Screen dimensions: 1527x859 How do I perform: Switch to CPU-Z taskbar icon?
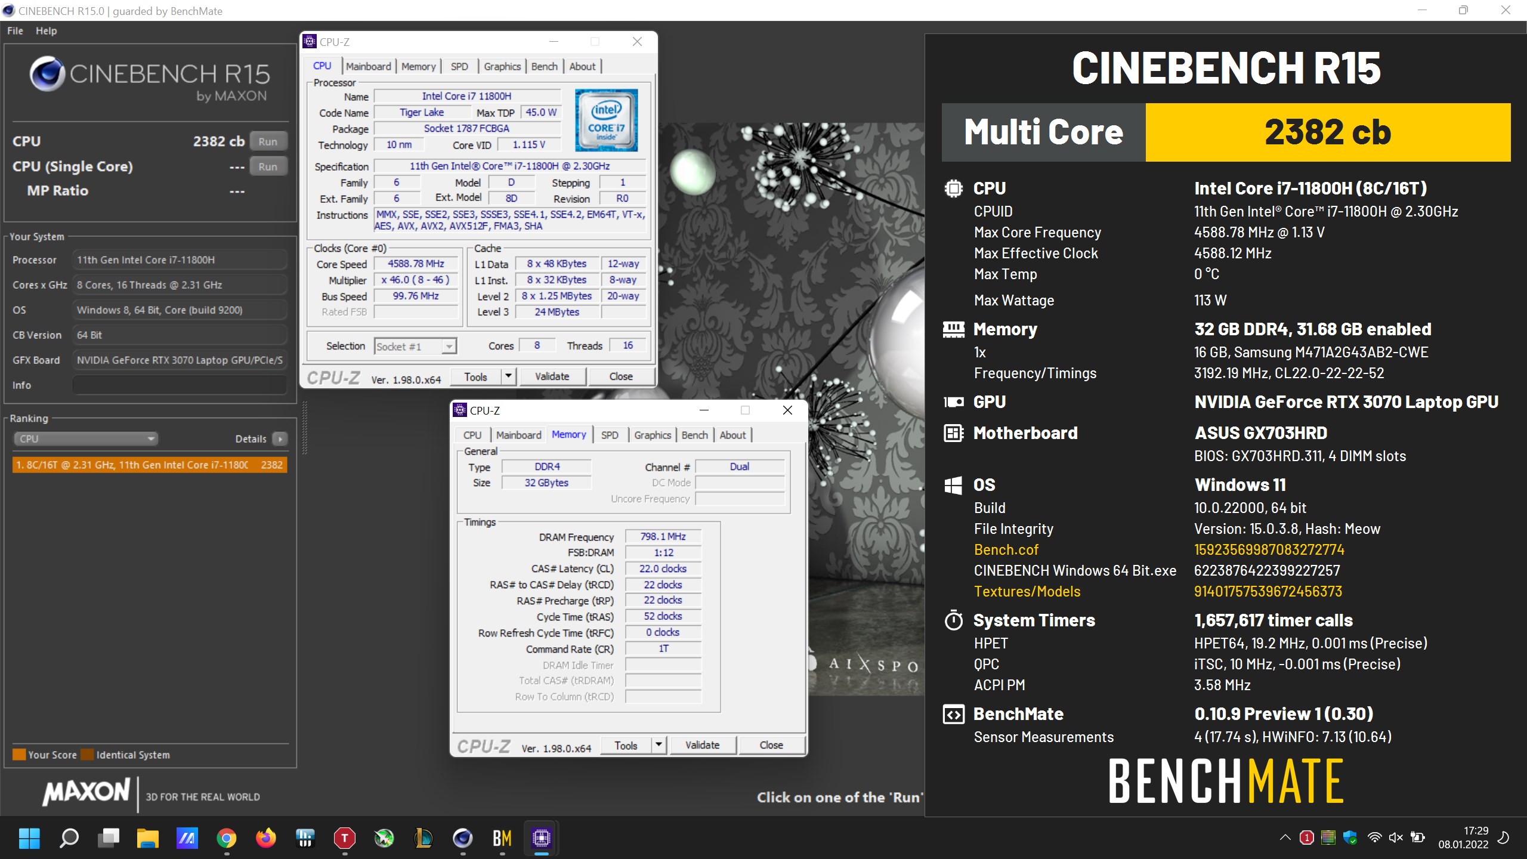[542, 838]
